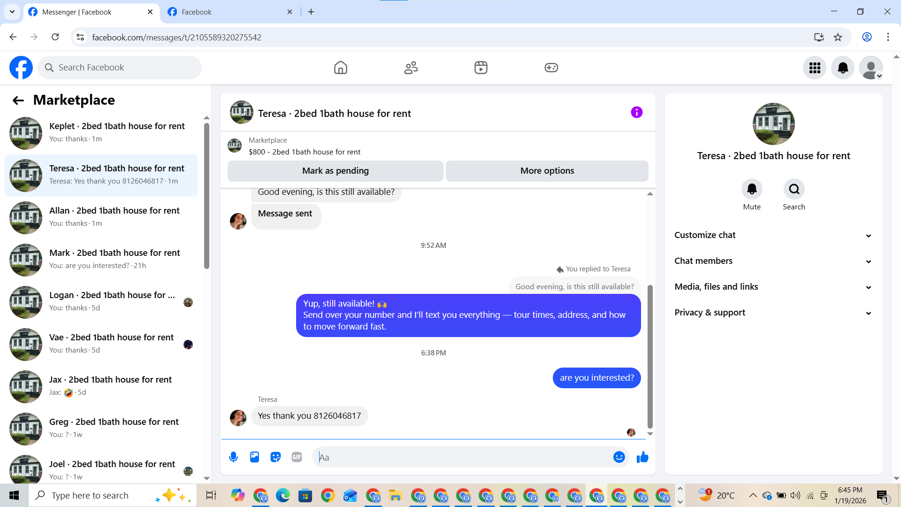Open the sticker picker icon
The width and height of the screenshot is (901, 507).
pos(275,457)
